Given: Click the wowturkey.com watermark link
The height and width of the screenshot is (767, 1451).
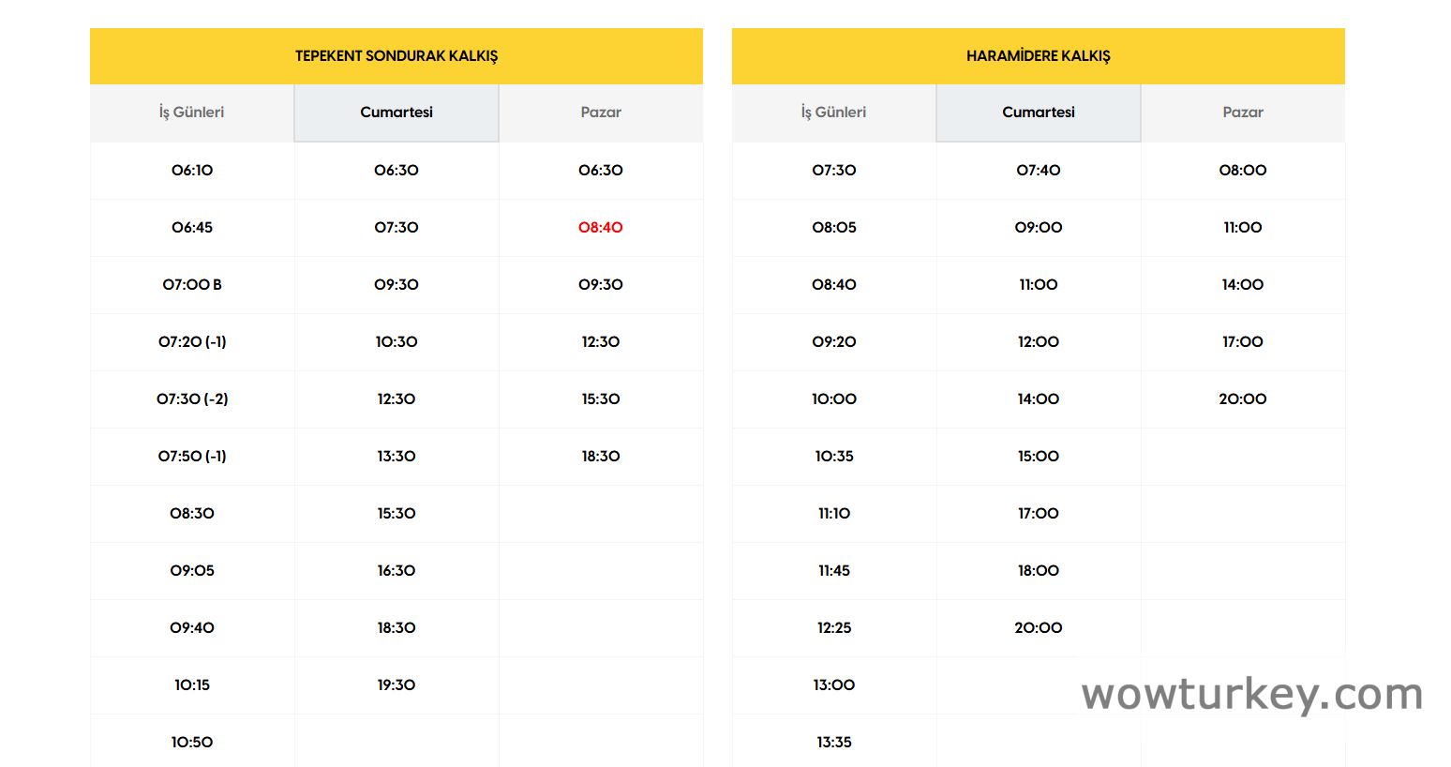Looking at the screenshot, I should (1252, 695).
